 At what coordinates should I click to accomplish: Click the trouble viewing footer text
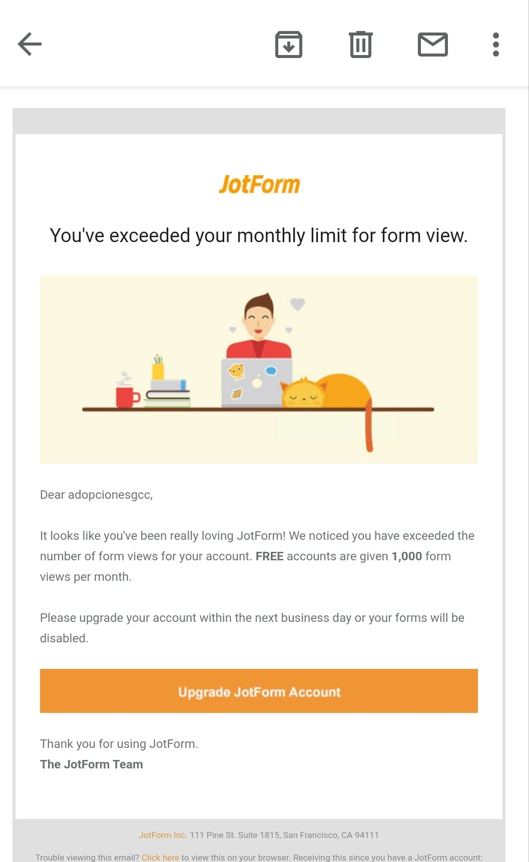pyautogui.click(x=88, y=857)
